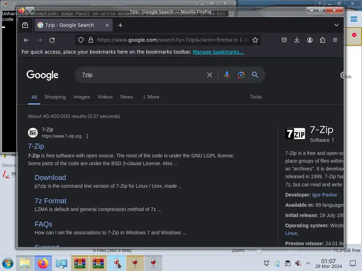Switch to Firefox from the taskbar
Viewport: 362px width, 271px height.
(43, 263)
